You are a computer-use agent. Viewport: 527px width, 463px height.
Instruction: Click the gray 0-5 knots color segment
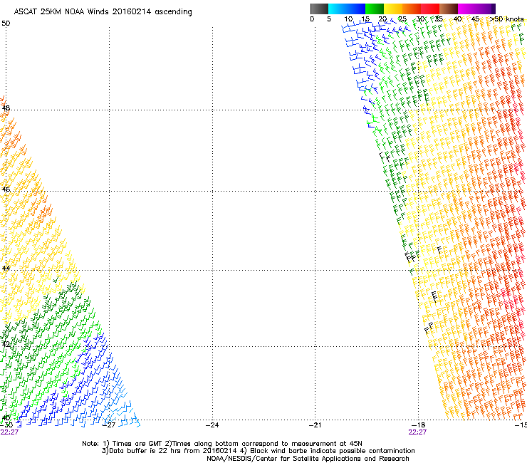[319, 9]
